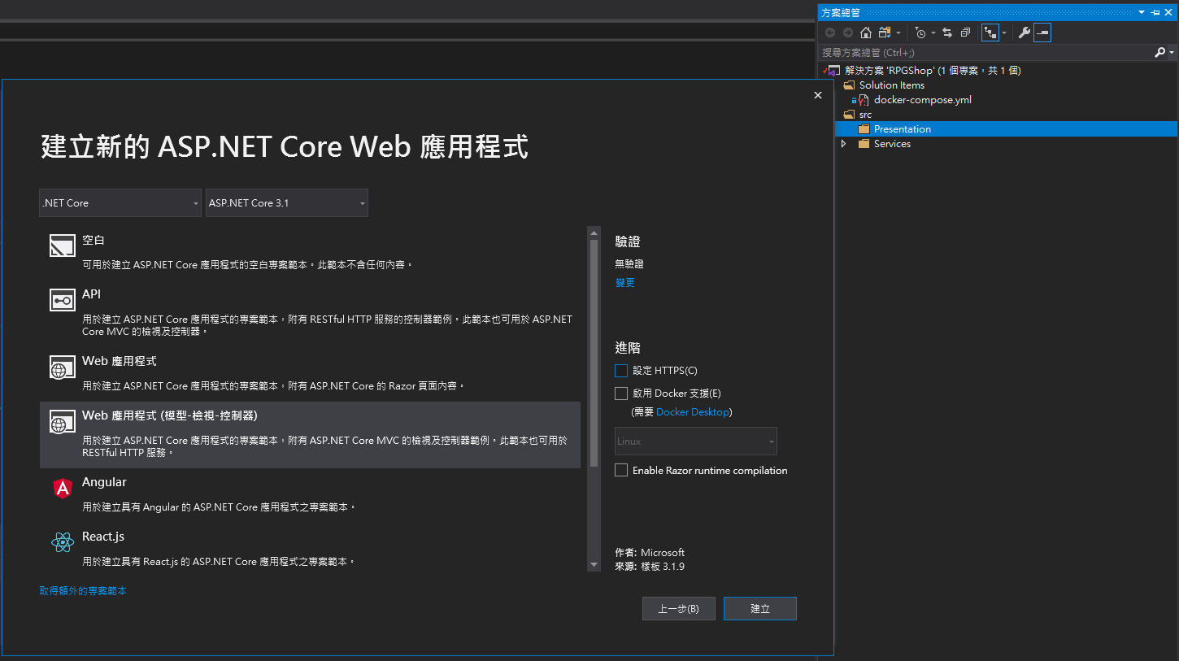The image size is (1179, 661).
Task: Click the pending changes filter clock icon
Action: point(920,33)
